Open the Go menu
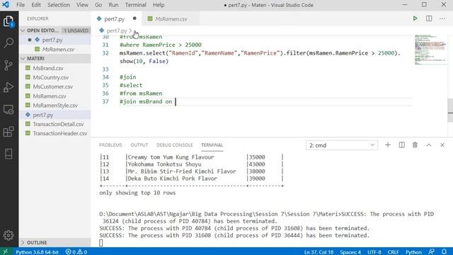453x255 pixels. [98, 5]
